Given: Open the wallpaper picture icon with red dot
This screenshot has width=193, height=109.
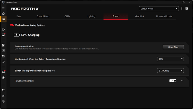Looking at the screenshot, I should tap(3, 35).
